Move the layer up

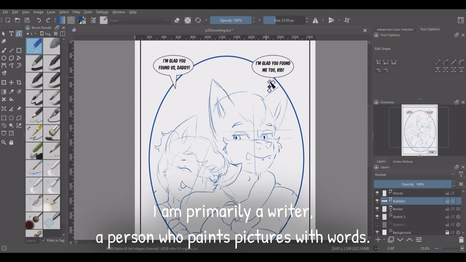409,240
